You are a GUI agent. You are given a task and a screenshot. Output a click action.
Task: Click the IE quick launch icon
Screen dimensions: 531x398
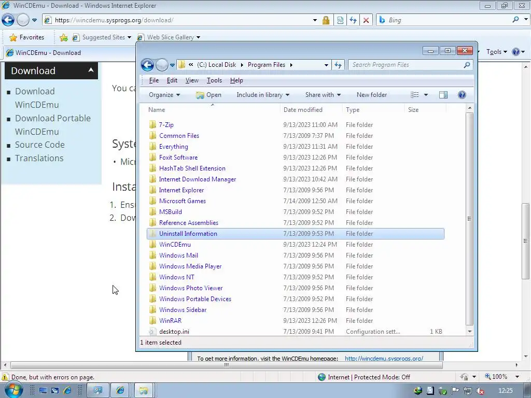(x=67, y=391)
